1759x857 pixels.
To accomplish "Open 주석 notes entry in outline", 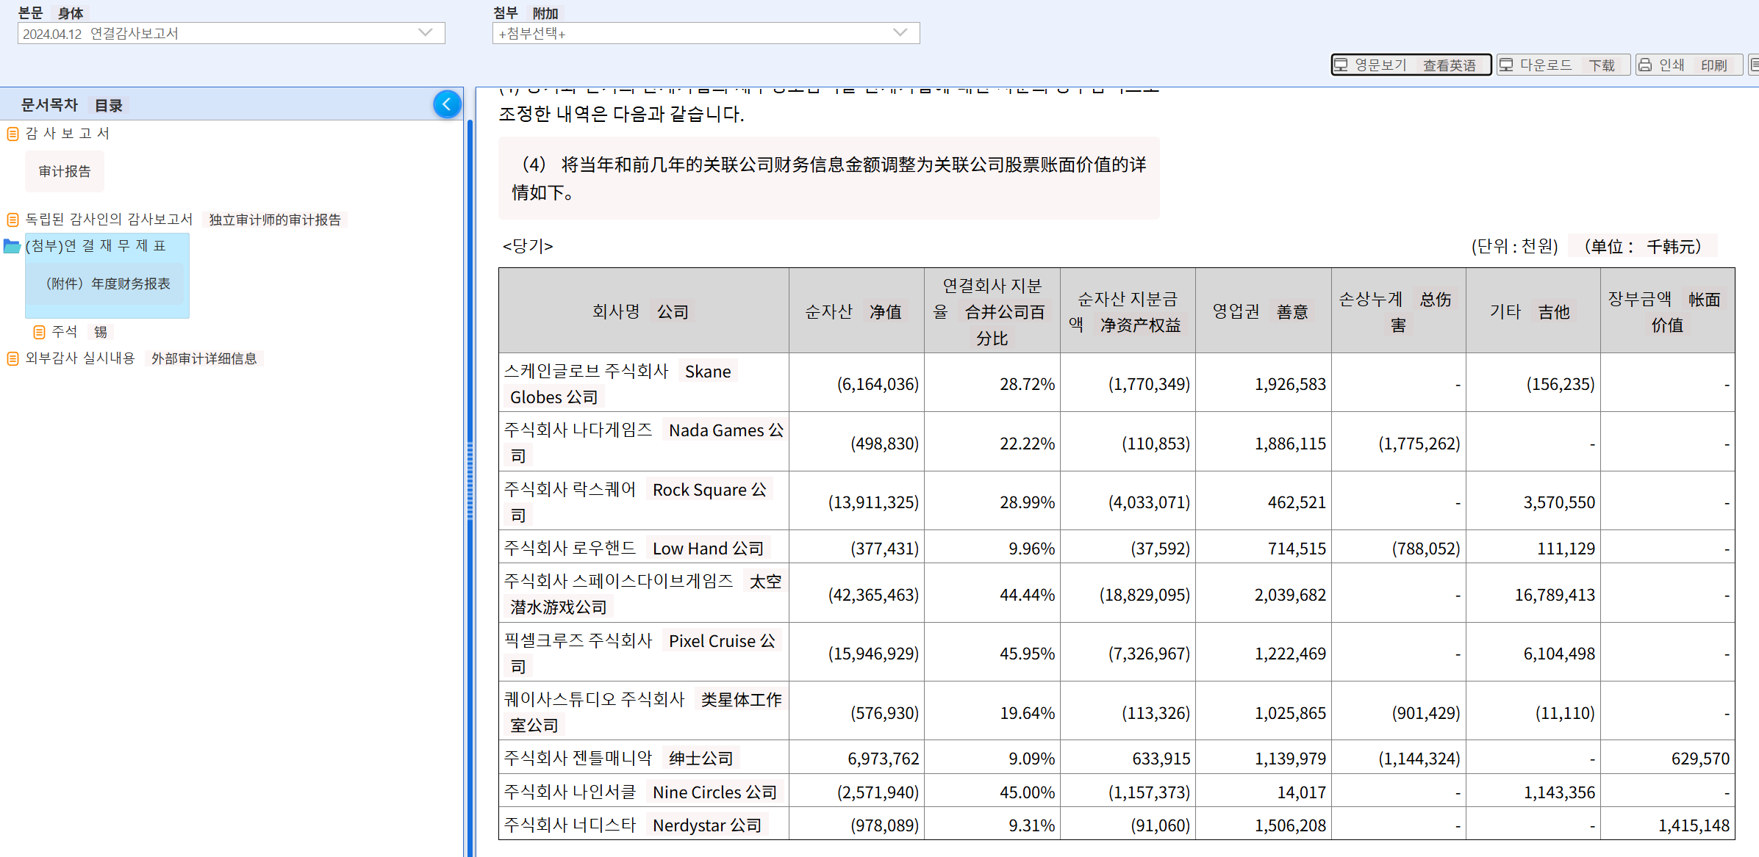I will tap(65, 332).
